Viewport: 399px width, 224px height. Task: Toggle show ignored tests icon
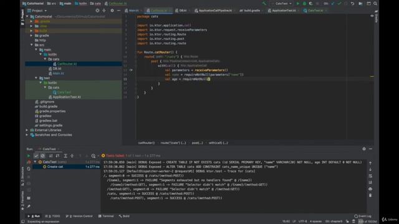pos(42,156)
